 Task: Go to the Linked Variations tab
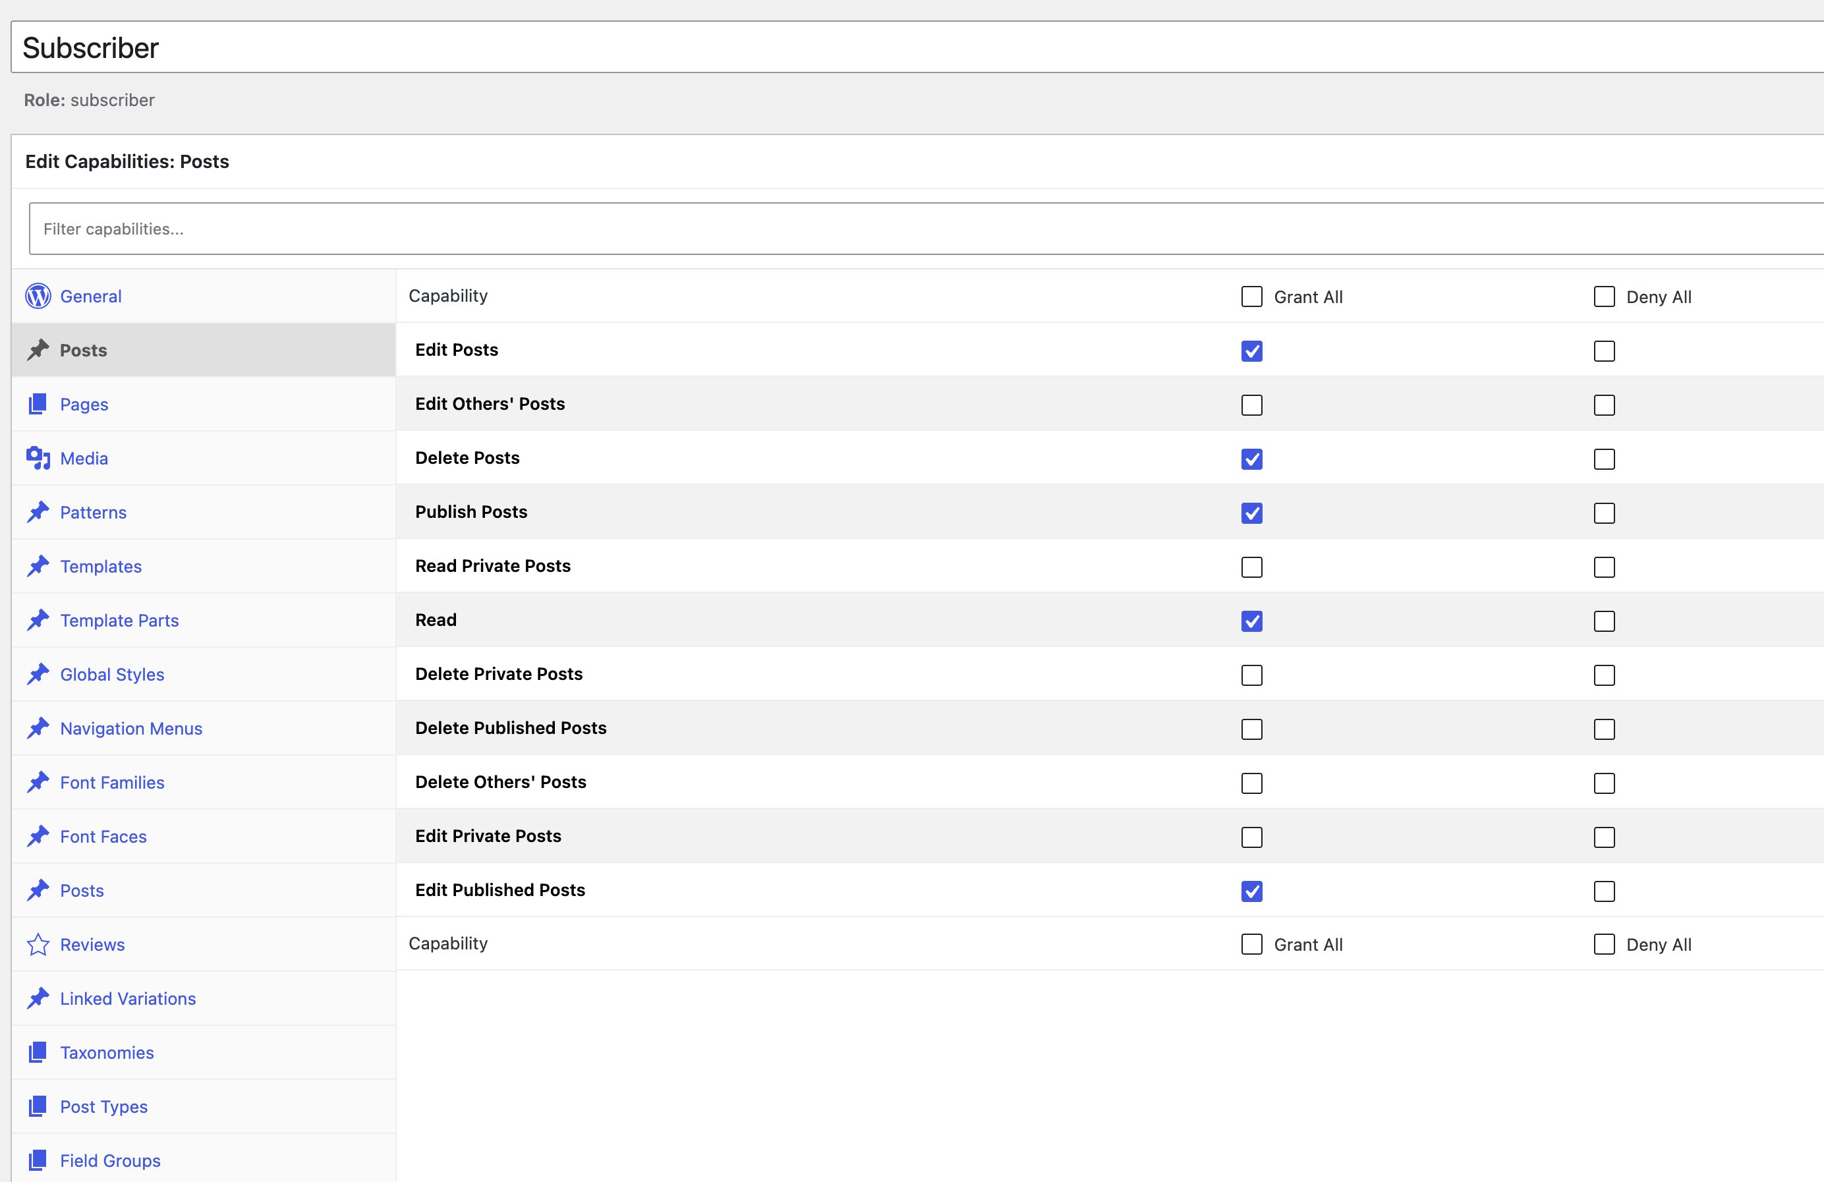pos(204,998)
